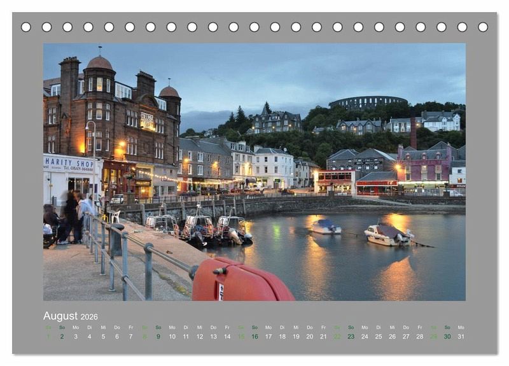Choose date 12 on the calendar
Viewport: 509px width, 366px height.
[x=200, y=337]
